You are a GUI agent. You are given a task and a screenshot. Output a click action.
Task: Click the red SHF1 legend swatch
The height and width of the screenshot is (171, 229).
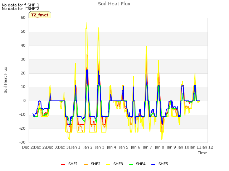pyautogui.click(x=63, y=165)
